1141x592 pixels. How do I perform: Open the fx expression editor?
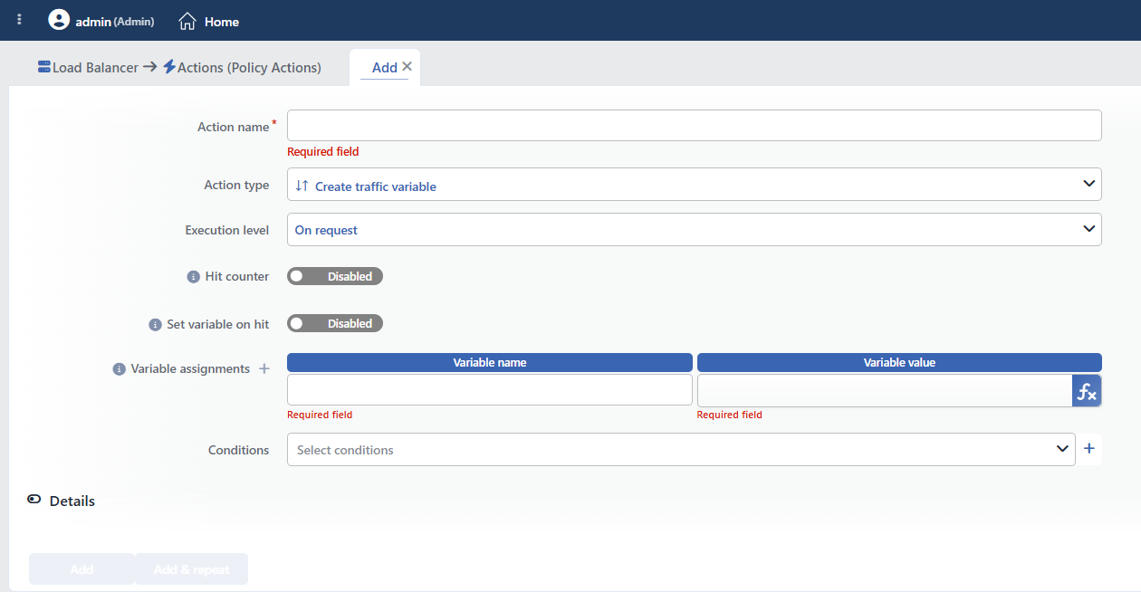point(1087,391)
